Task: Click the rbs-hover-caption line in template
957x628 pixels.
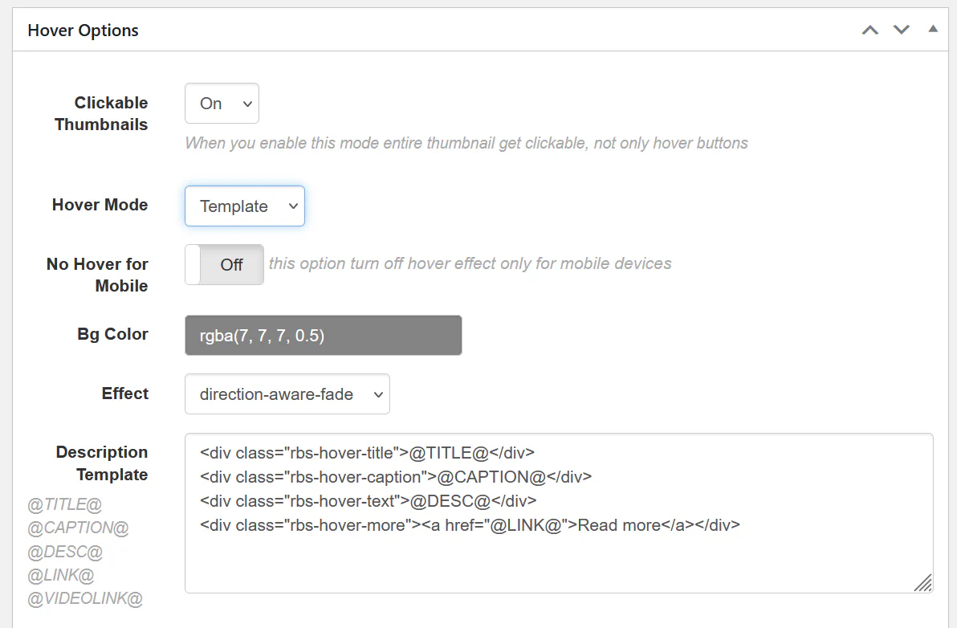Action: [396, 477]
